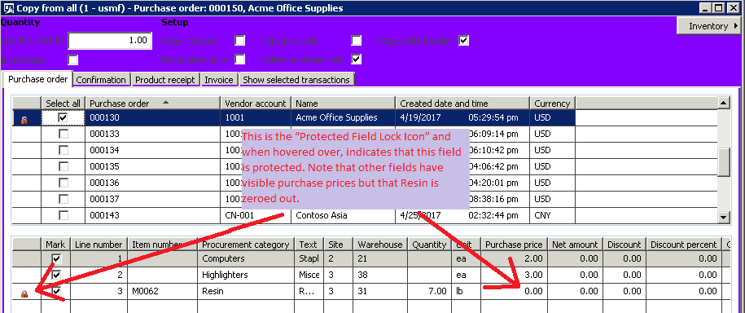Click the application icon in title bar
This screenshot has height=313, width=745.
click(x=8, y=8)
